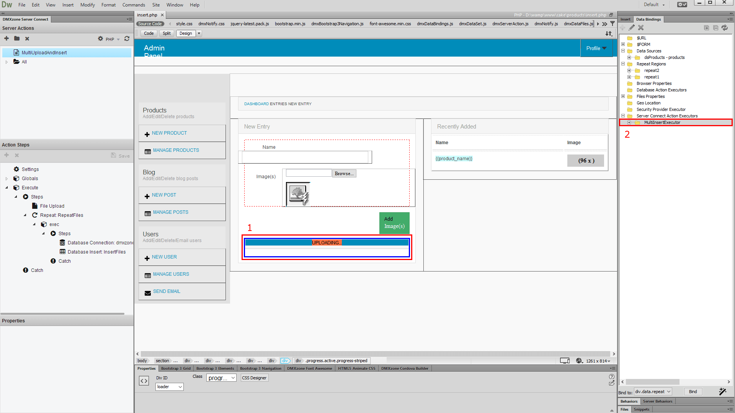Switch to Code view
Image resolution: width=735 pixels, height=413 pixels.
(x=149, y=33)
